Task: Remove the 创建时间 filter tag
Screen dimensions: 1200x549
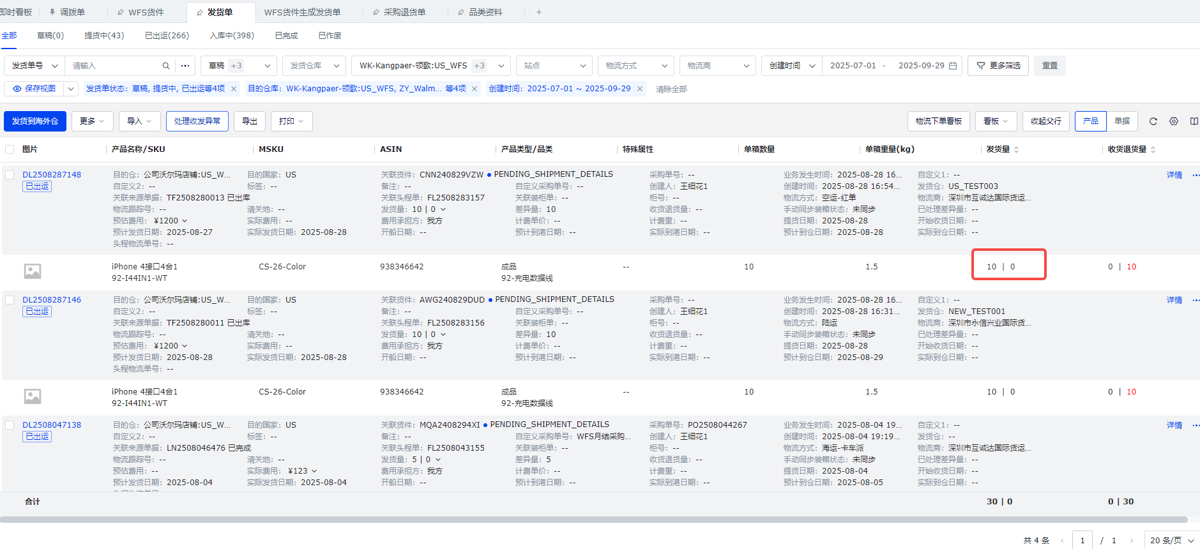Action: pyautogui.click(x=639, y=89)
